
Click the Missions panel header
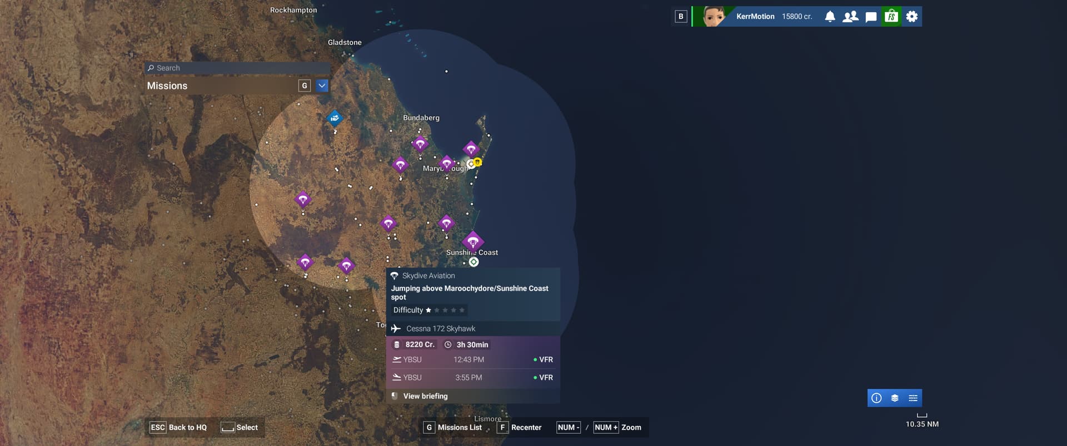(237, 85)
